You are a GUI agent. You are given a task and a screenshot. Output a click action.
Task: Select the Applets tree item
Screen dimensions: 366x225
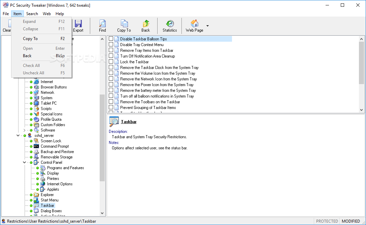coord(53,189)
